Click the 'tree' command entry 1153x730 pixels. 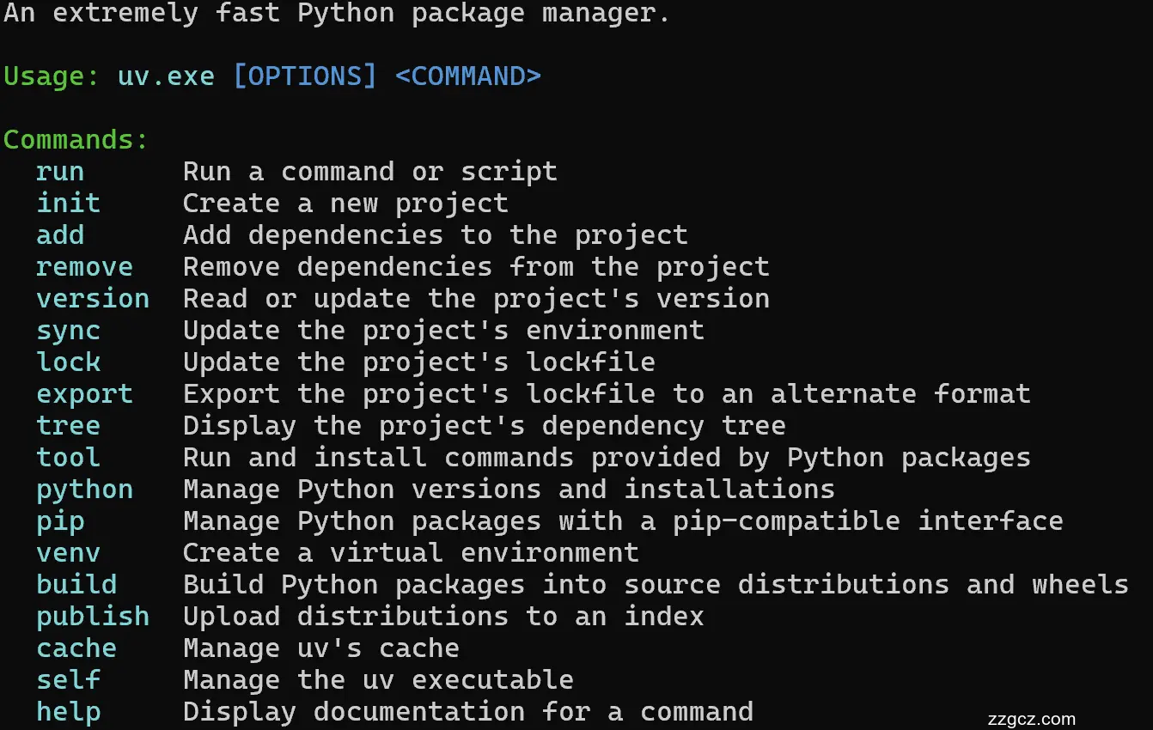(x=68, y=426)
